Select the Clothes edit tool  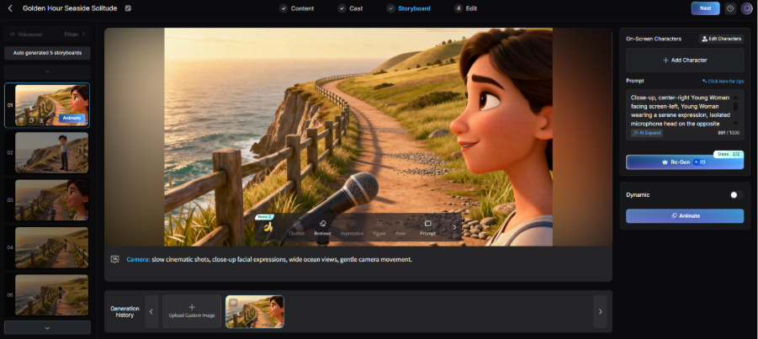point(296,228)
